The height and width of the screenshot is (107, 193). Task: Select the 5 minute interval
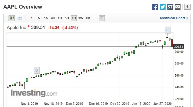[39, 18]
